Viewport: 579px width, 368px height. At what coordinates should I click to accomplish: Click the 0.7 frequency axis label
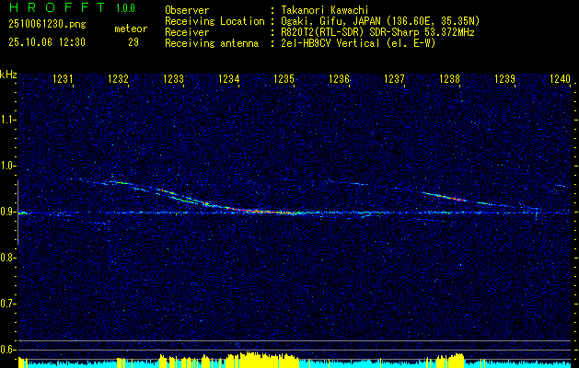(x=8, y=304)
